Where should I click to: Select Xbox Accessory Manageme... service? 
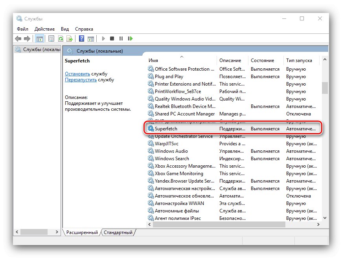pyautogui.click(x=185, y=166)
